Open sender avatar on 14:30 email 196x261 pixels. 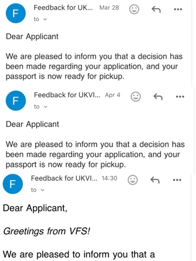click(13, 184)
